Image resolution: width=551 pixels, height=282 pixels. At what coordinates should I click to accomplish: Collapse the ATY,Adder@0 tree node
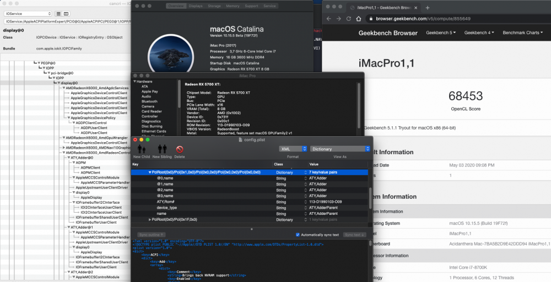pos(69,158)
